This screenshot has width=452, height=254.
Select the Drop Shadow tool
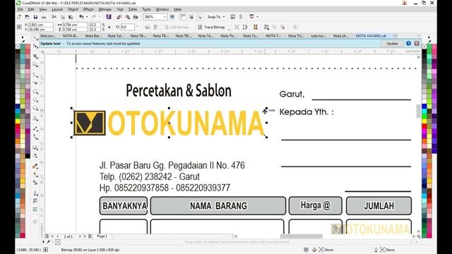click(x=35, y=147)
